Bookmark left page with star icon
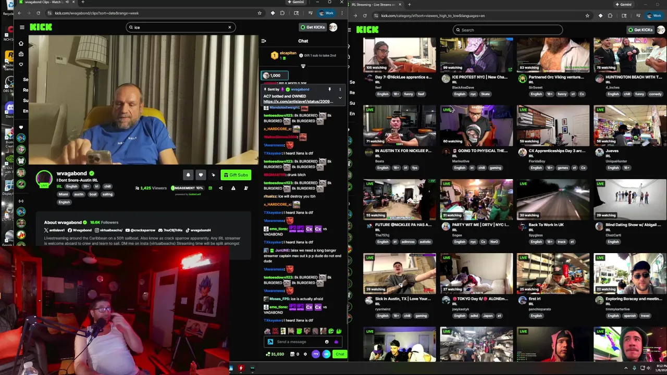 [260, 13]
